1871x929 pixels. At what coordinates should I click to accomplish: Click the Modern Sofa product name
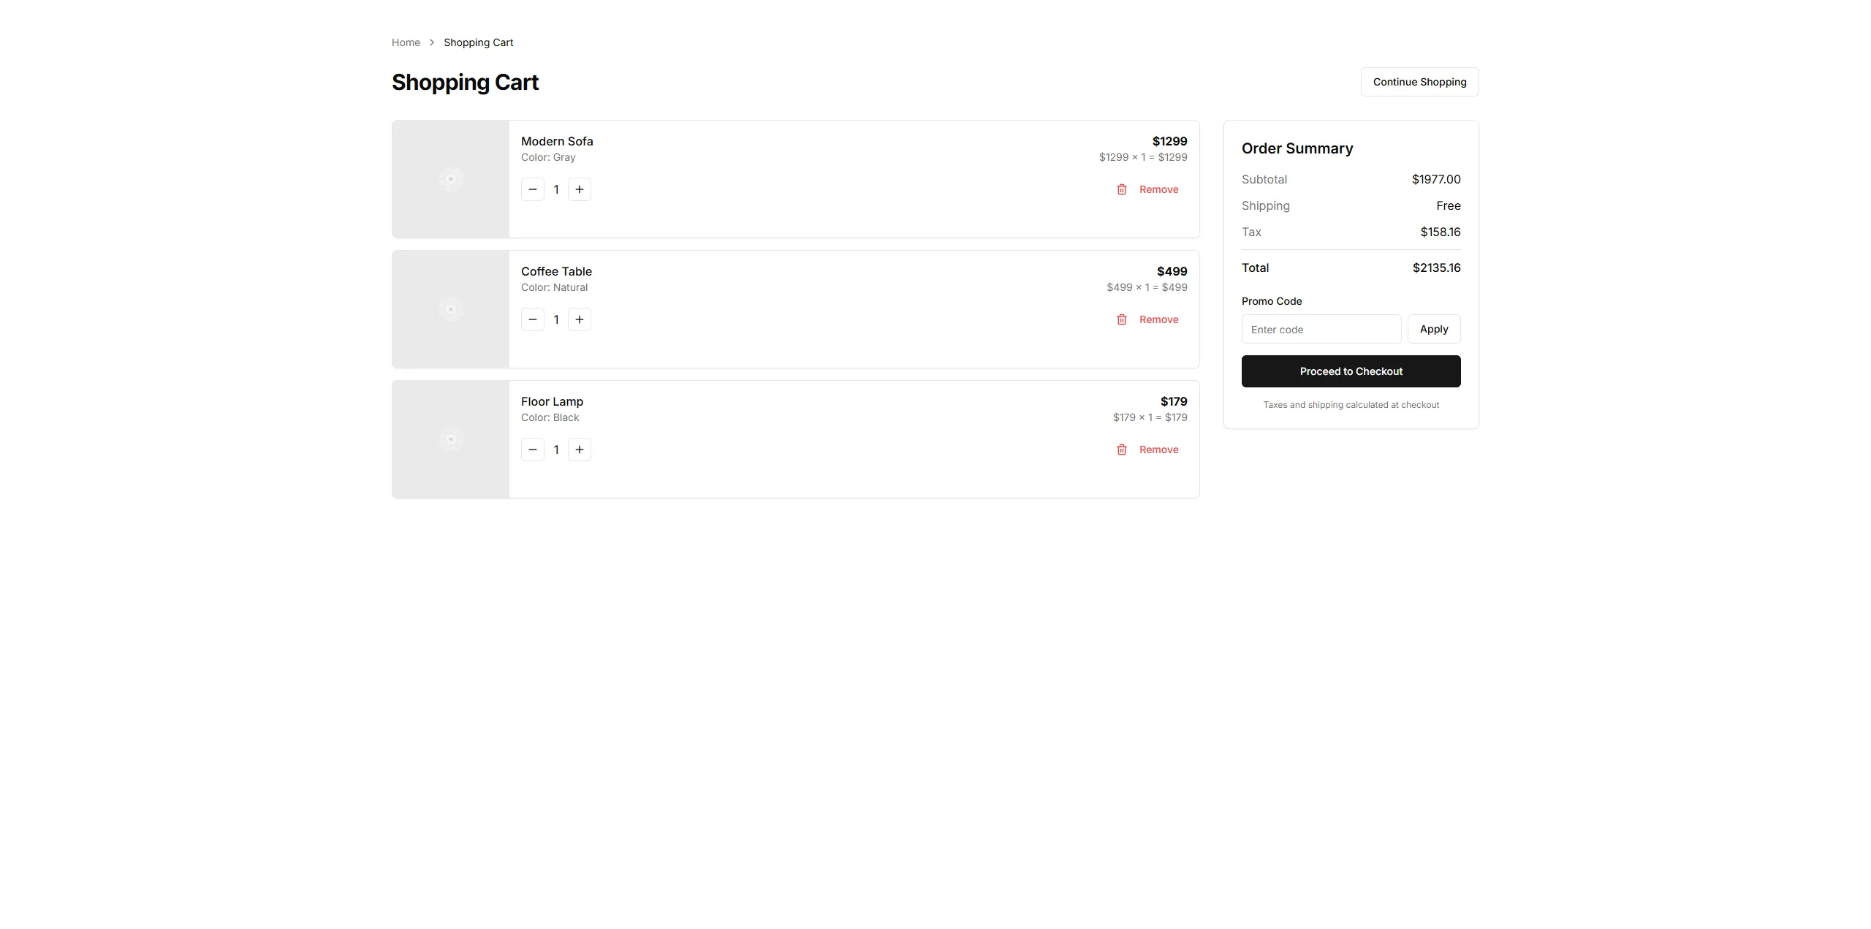557,141
